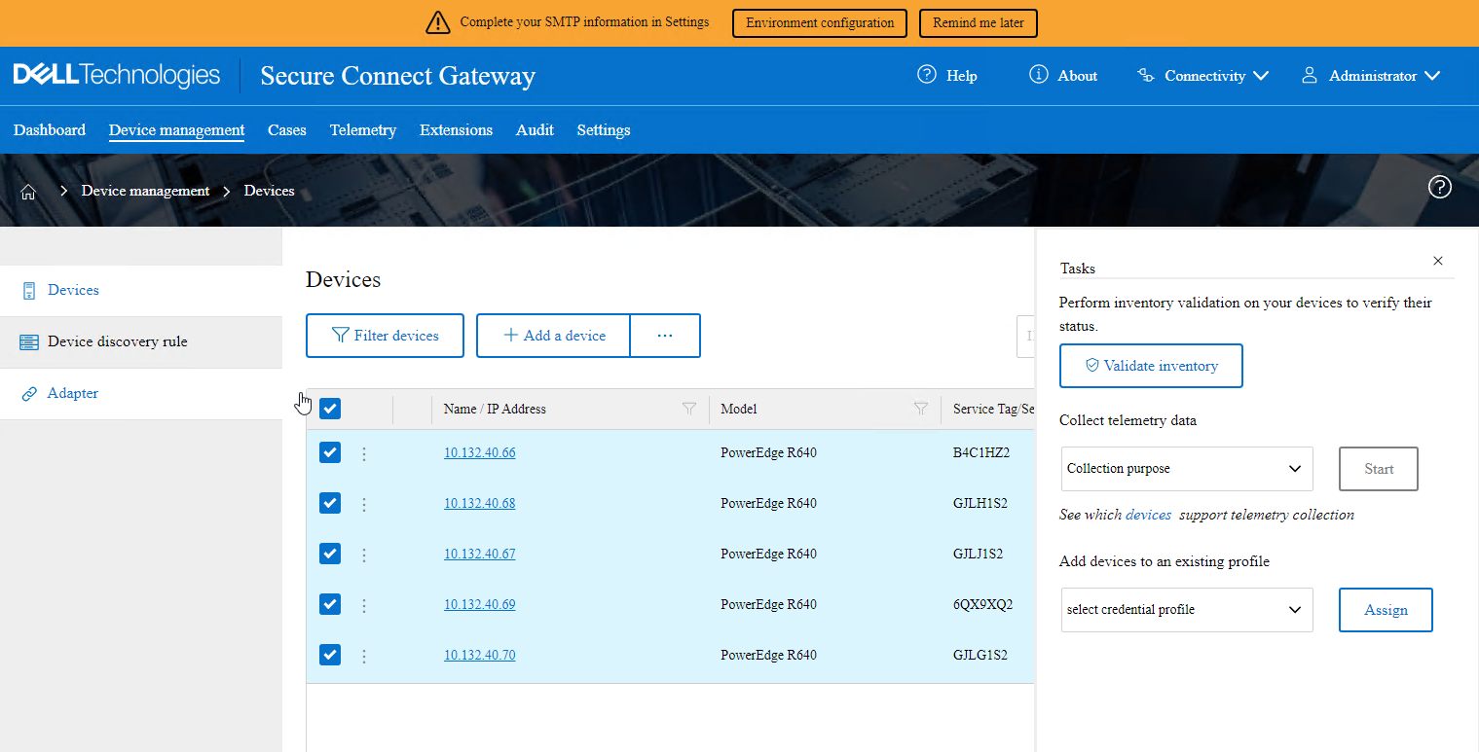Viewport: 1479px width, 752px height.
Task: Uncheck device 10.132.40.67 checkbox
Action: (x=330, y=554)
